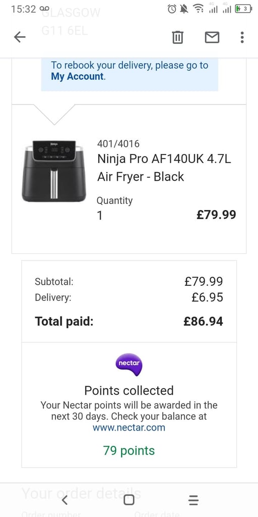Tap the Android home square button

point(129,500)
